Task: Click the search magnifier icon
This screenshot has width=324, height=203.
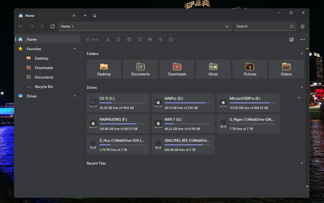Action: [292, 26]
